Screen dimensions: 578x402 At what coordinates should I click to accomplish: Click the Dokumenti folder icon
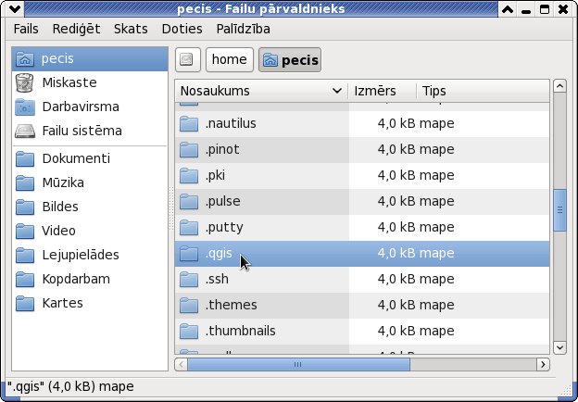coord(25,158)
